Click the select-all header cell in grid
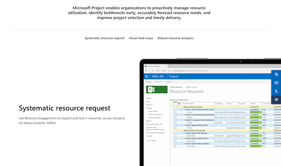Image resolution: width=281 pixels, height=166 pixels. (x=175, y=104)
